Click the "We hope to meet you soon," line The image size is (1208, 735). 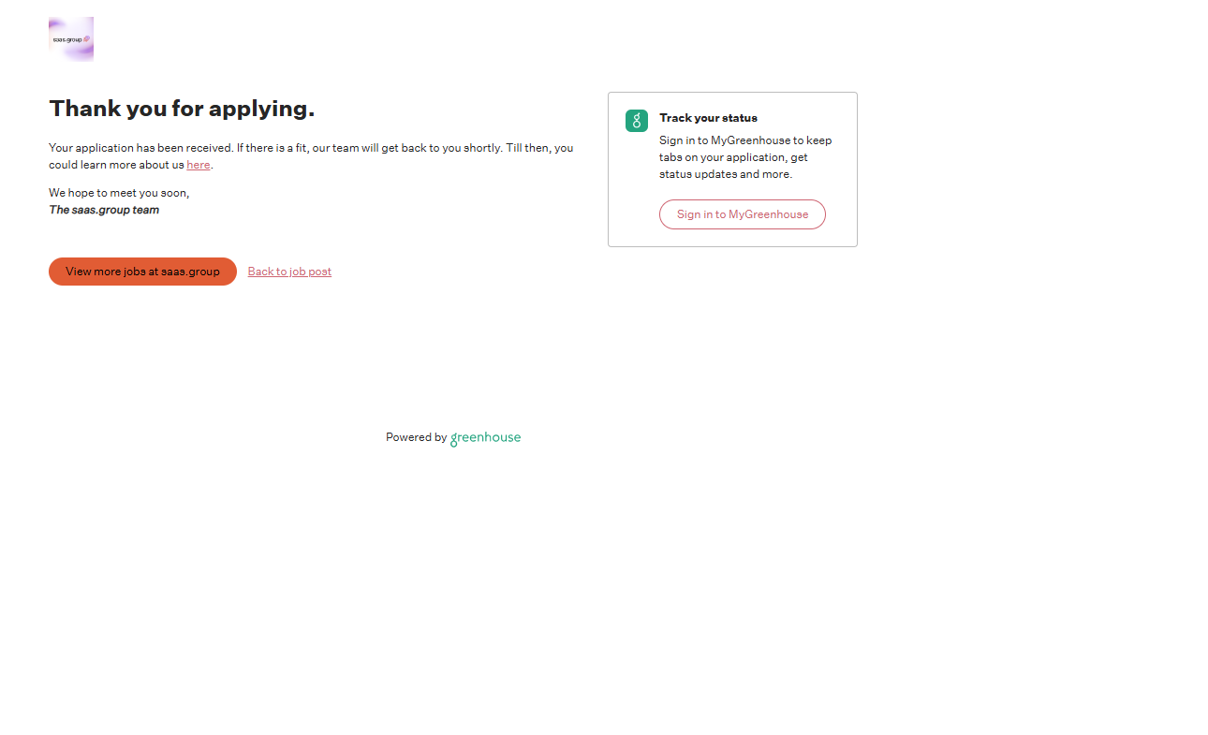pos(119,193)
